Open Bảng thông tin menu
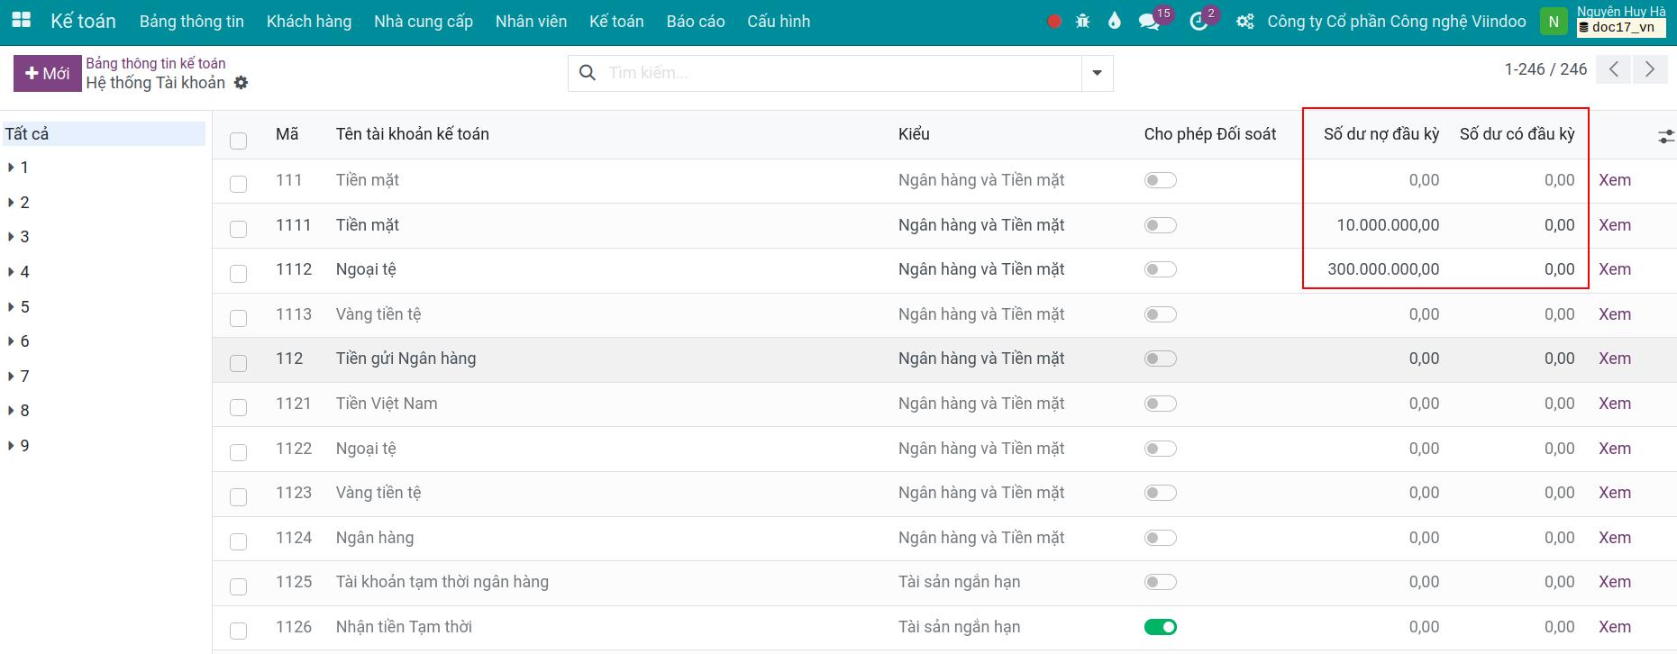This screenshot has width=1677, height=654. point(192,22)
